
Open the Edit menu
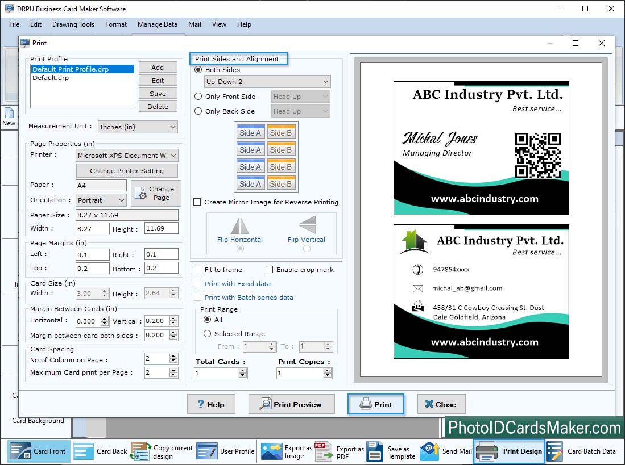tap(35, 24)
